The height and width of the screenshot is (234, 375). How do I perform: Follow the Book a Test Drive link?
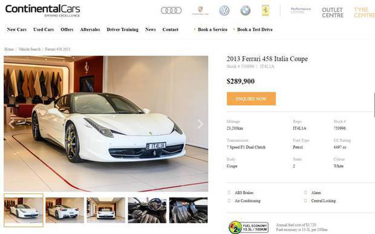coord(255,29)
